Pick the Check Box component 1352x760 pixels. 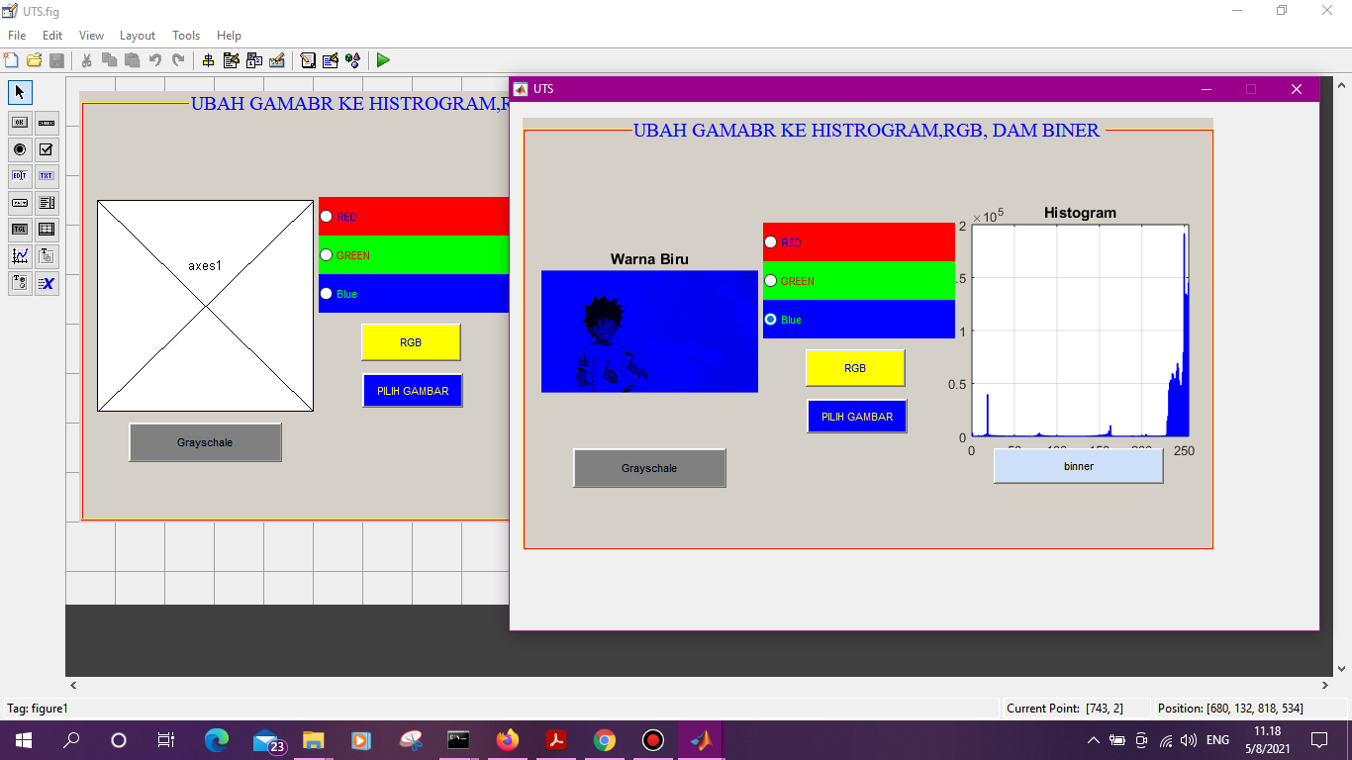coord(47,149)
